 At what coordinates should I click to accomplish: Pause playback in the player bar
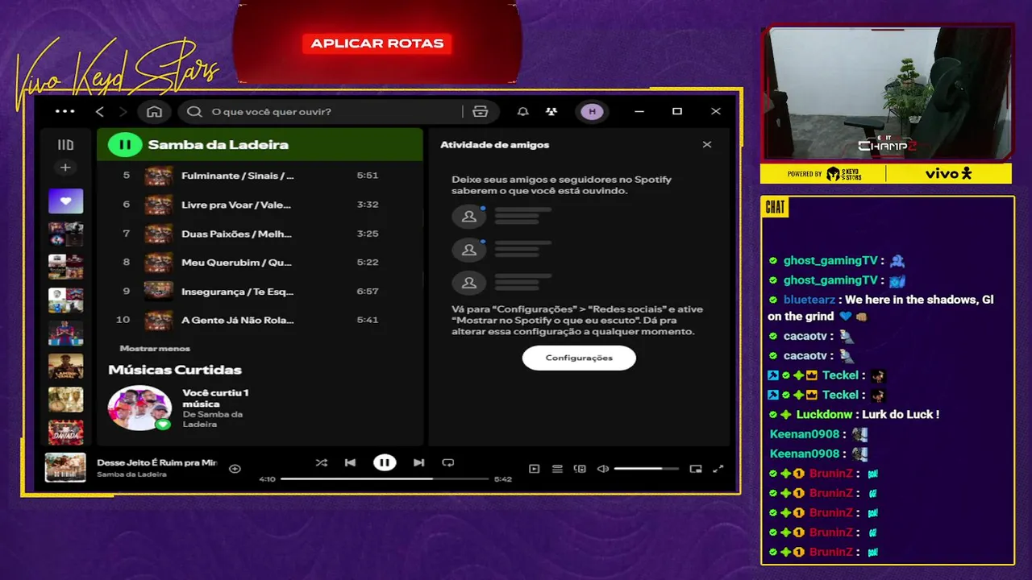(x=385, y=462)
